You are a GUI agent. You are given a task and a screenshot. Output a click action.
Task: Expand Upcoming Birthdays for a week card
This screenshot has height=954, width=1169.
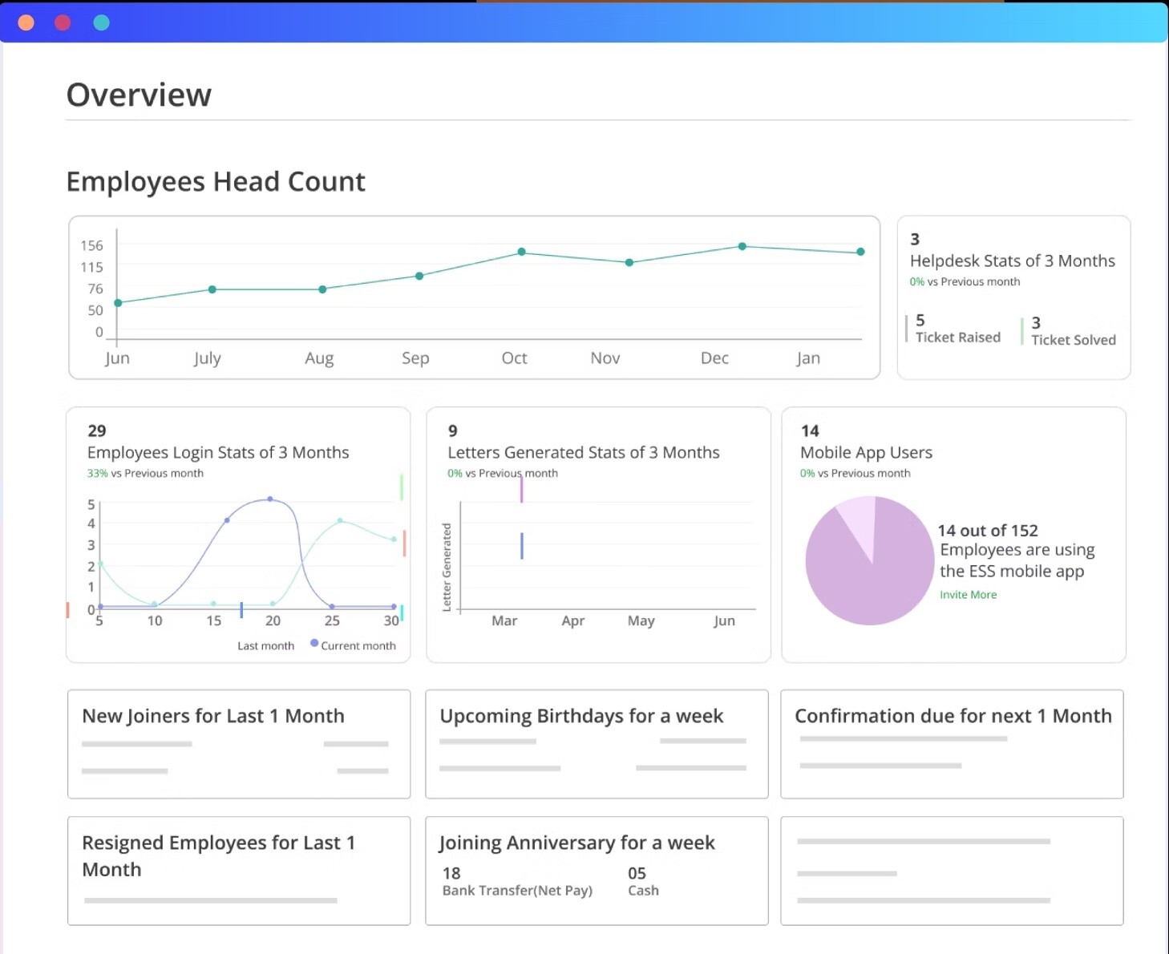coord(581,716)
